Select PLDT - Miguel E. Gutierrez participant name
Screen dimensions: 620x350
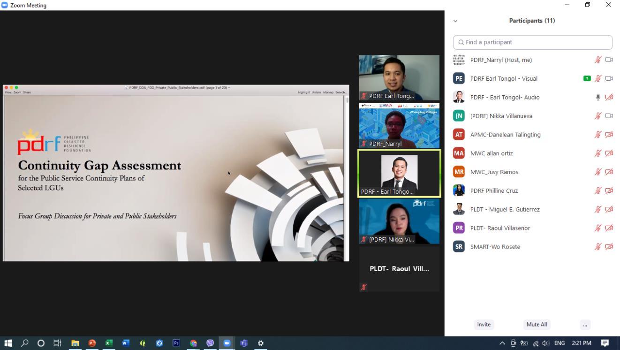point(505,209)
